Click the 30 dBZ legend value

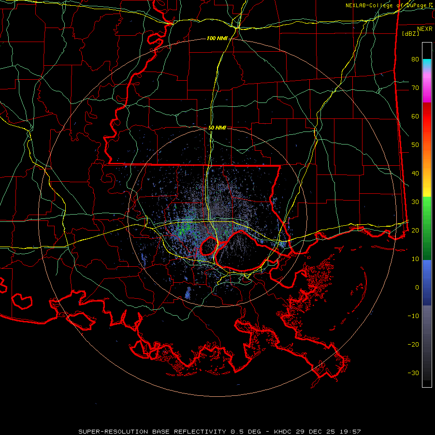pos(415,202)
